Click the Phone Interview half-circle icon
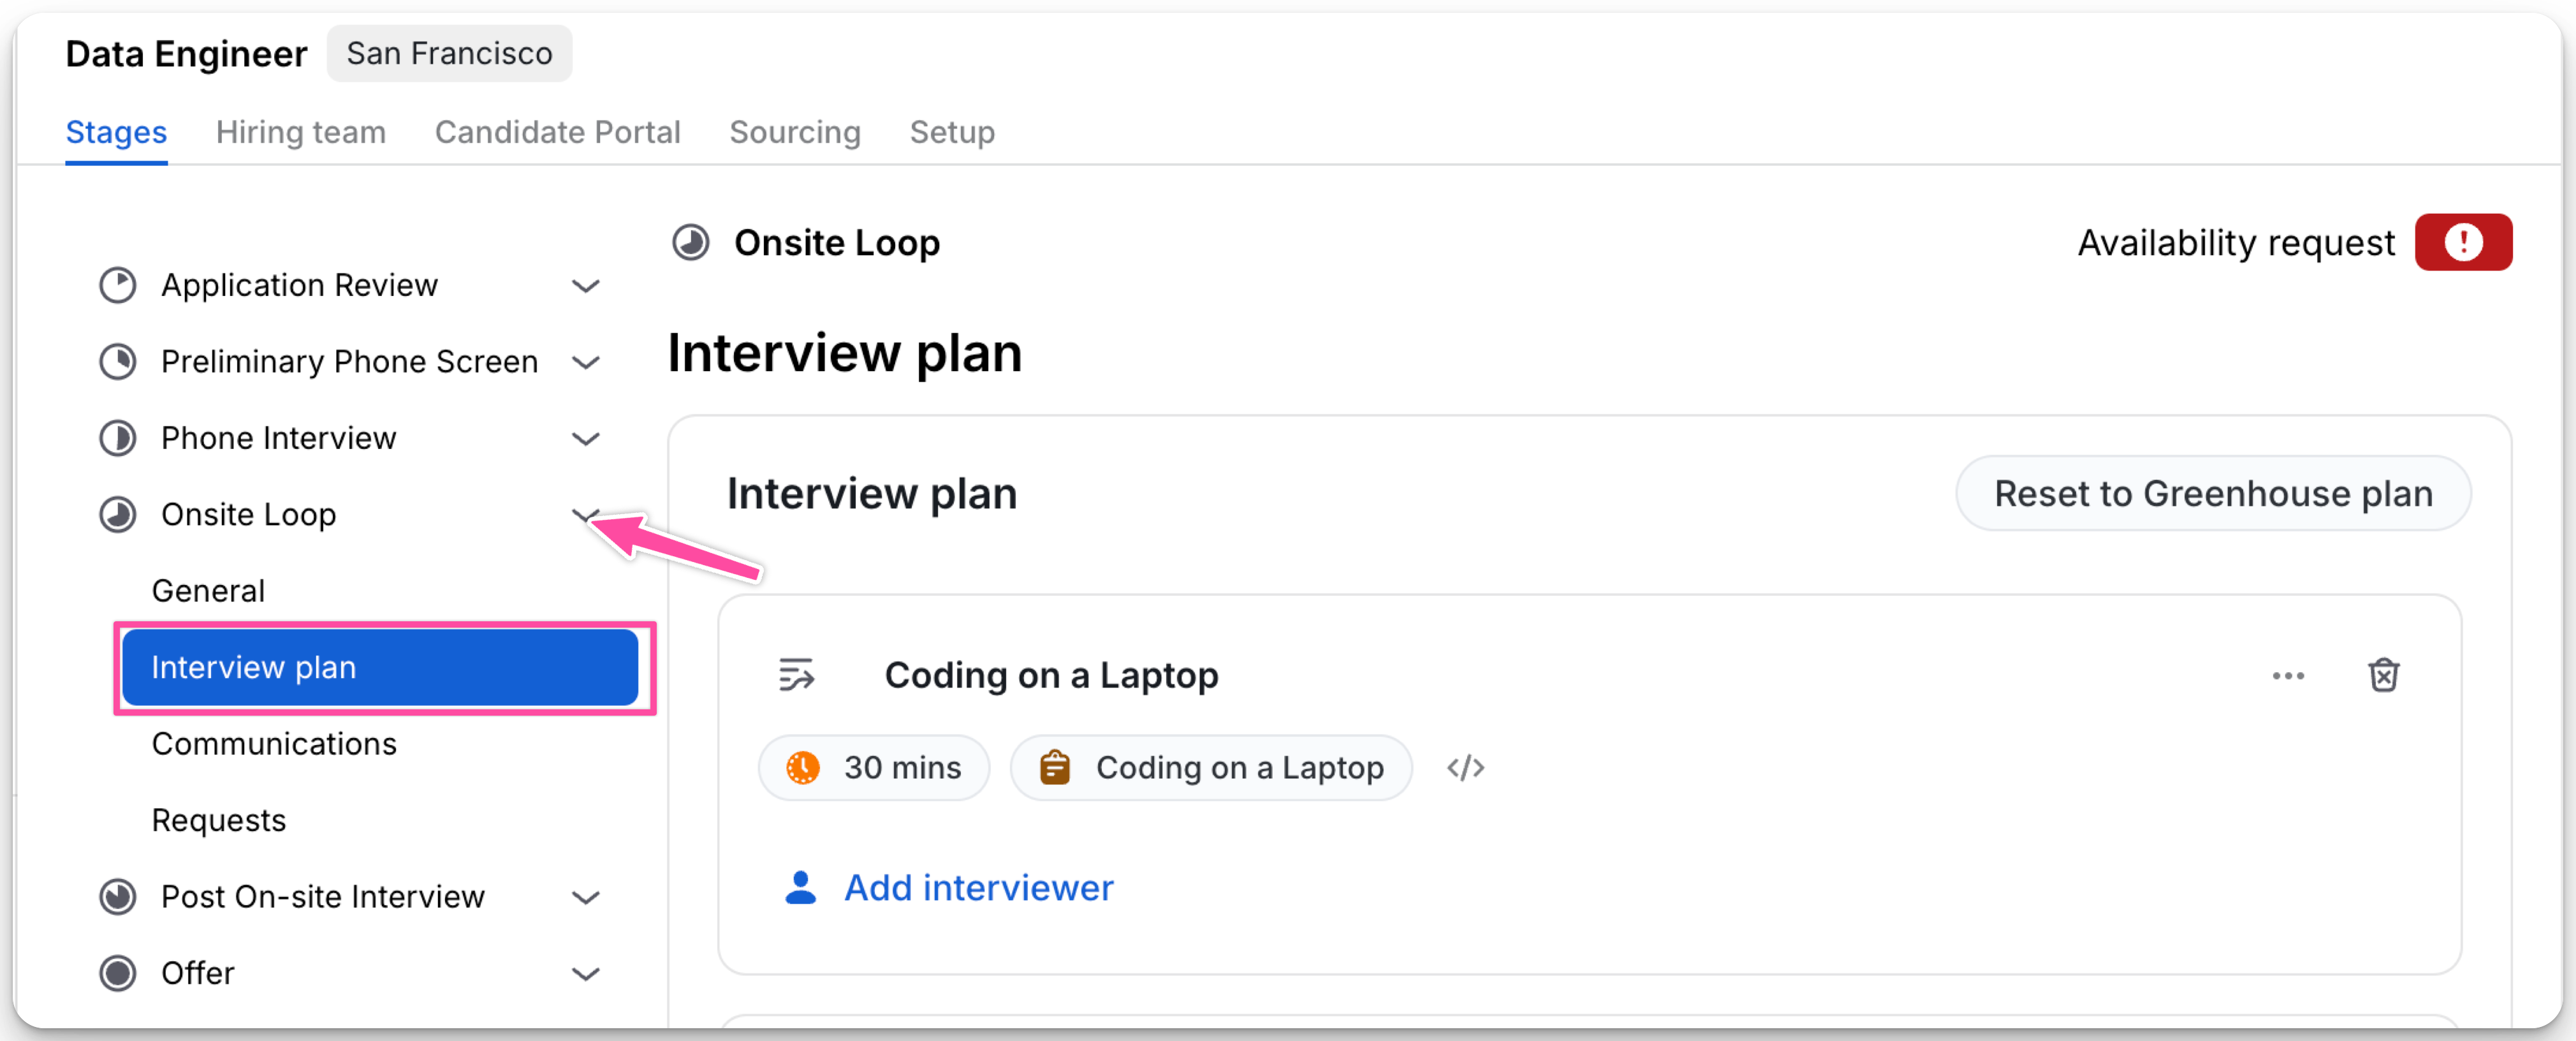Image resolution: width=2576 pixels, height=1041 pixels. tap(118, 438)
